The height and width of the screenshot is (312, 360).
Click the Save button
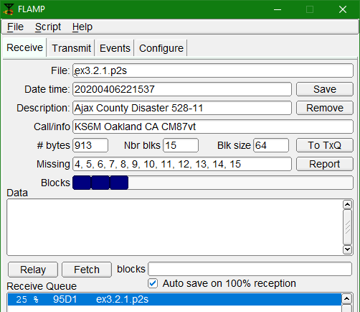coord(325,89)
